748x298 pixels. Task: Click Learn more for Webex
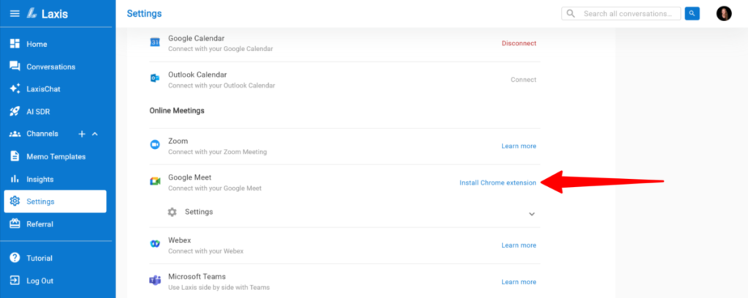[519, 245]
